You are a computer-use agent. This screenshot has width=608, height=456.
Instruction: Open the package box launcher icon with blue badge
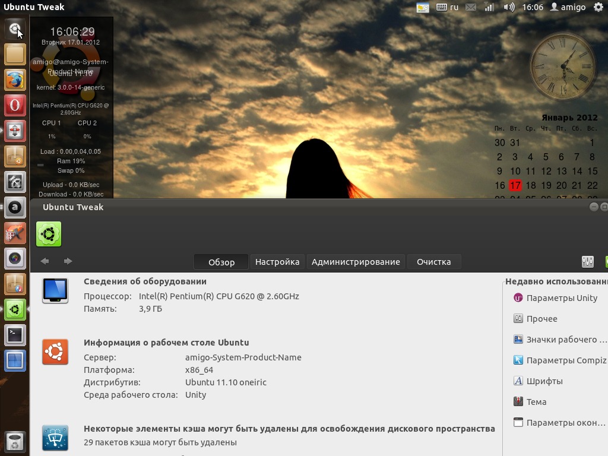click(x=15, y=284)
